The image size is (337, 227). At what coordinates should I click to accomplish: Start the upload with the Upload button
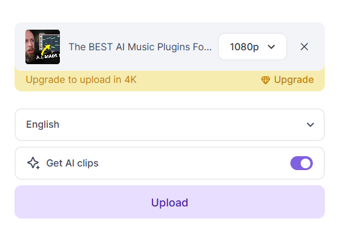tap(169, 202)
